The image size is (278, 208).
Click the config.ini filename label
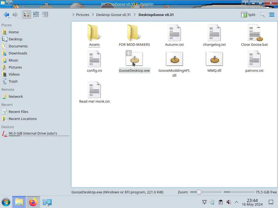coord(94,71)
